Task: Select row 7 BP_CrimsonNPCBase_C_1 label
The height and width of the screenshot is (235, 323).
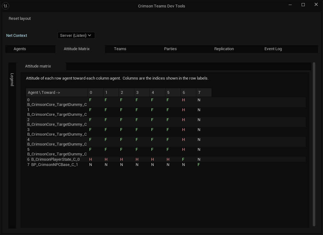Action: pos(53,165)
